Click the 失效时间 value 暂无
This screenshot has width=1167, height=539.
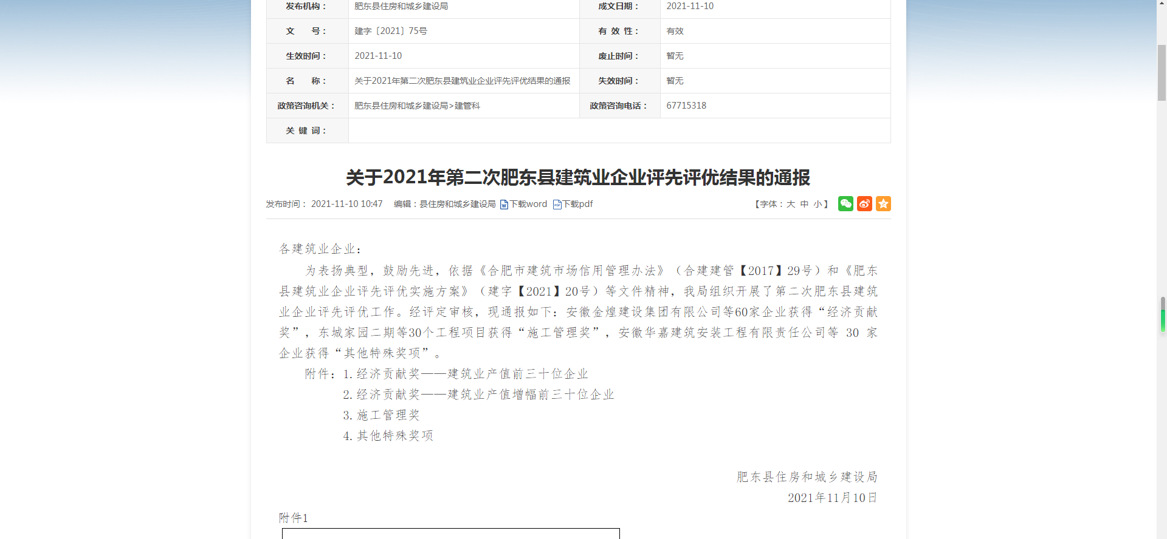tap(675, 81)
